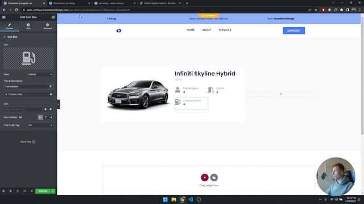Bookmark this page with the star icon
Viewport: 364px width, 204px height.
tap(316, 10)
